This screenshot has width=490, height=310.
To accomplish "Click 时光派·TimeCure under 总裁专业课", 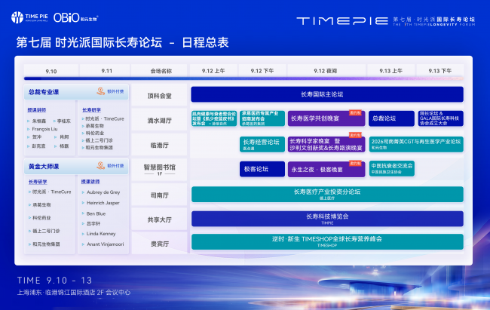I will (x=105, y=118).
